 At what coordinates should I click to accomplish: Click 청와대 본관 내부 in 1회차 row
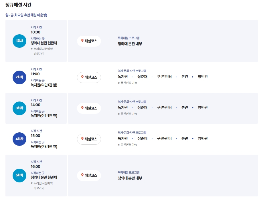pos(130,44)
